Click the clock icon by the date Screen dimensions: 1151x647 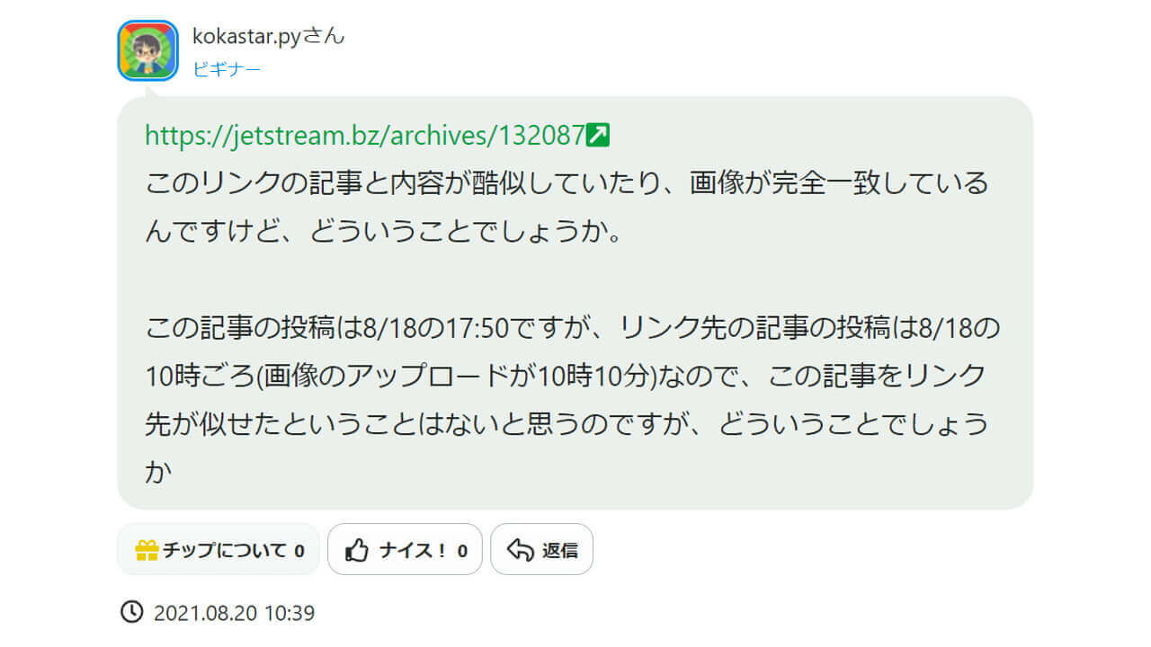tap(131, 613)
